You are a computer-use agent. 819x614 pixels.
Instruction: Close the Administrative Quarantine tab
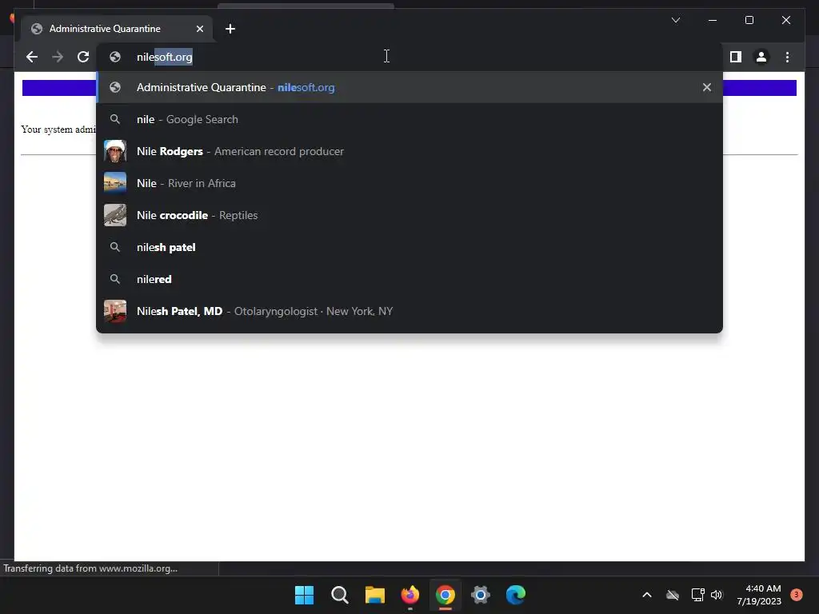point(199,29)
